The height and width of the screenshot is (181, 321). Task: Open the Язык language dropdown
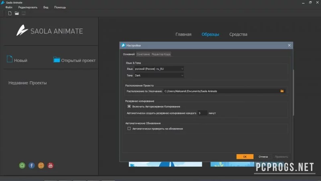pos(159,69)
